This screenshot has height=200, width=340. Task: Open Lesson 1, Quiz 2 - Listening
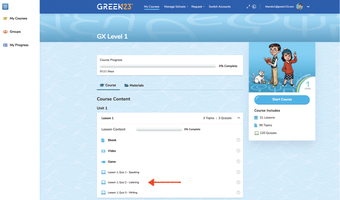(123, 183)
